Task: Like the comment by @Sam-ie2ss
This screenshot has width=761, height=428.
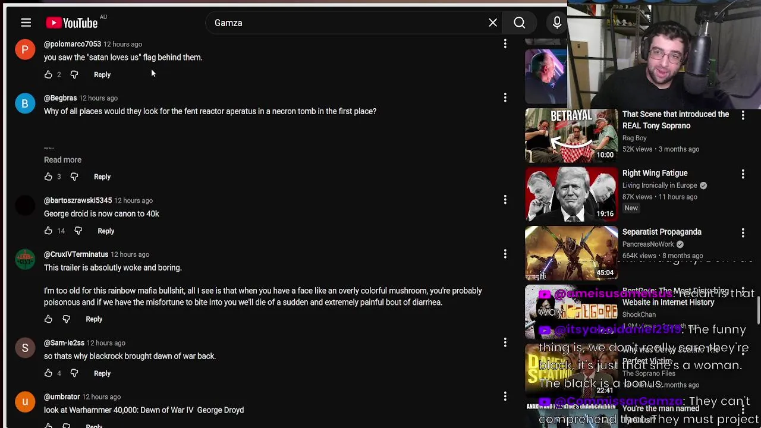Action: 48,373
